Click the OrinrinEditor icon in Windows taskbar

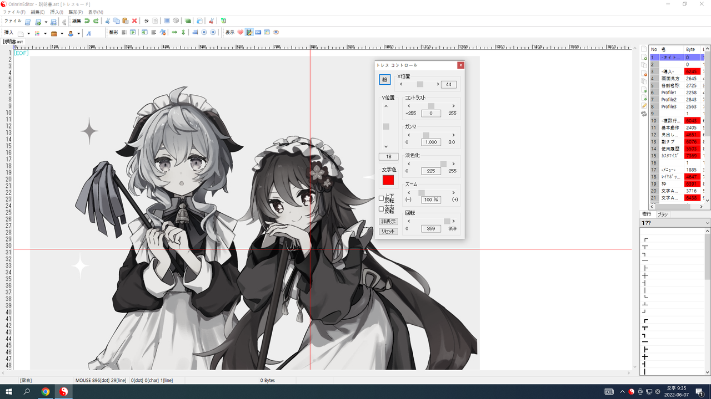click(x=64, y=391)
